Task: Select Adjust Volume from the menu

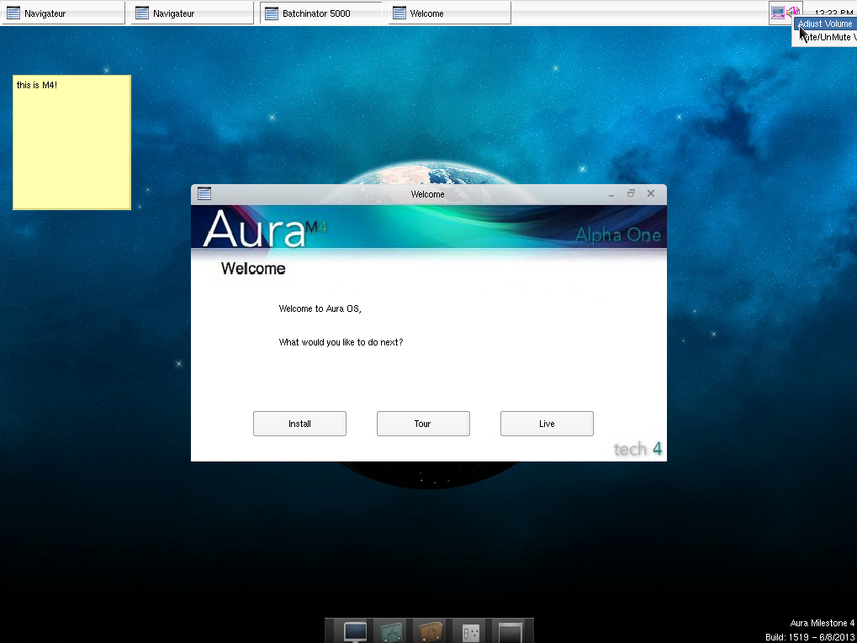Action: point(825,23)
